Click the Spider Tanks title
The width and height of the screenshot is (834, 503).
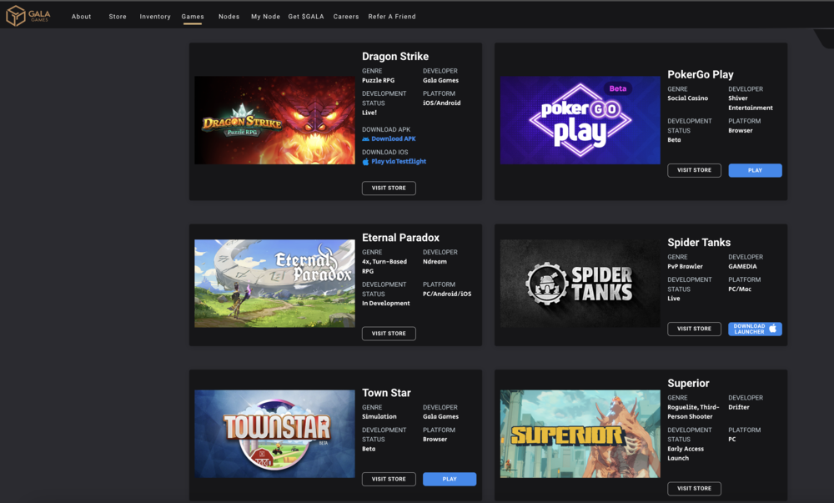click(x=699, y=243)
